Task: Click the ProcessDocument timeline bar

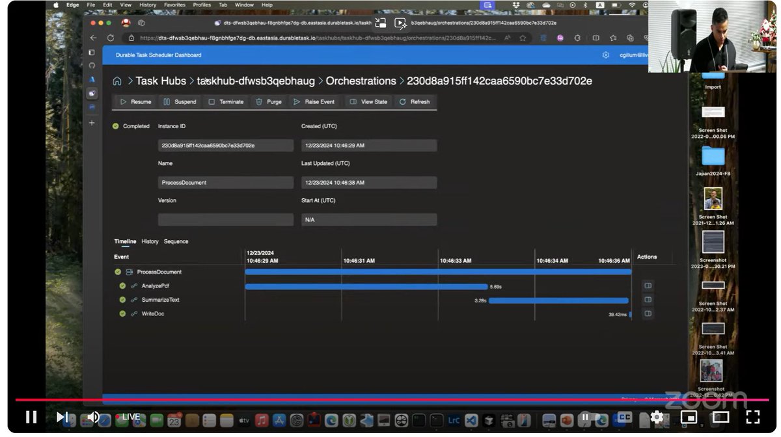Action: click(x=438, y=272)
